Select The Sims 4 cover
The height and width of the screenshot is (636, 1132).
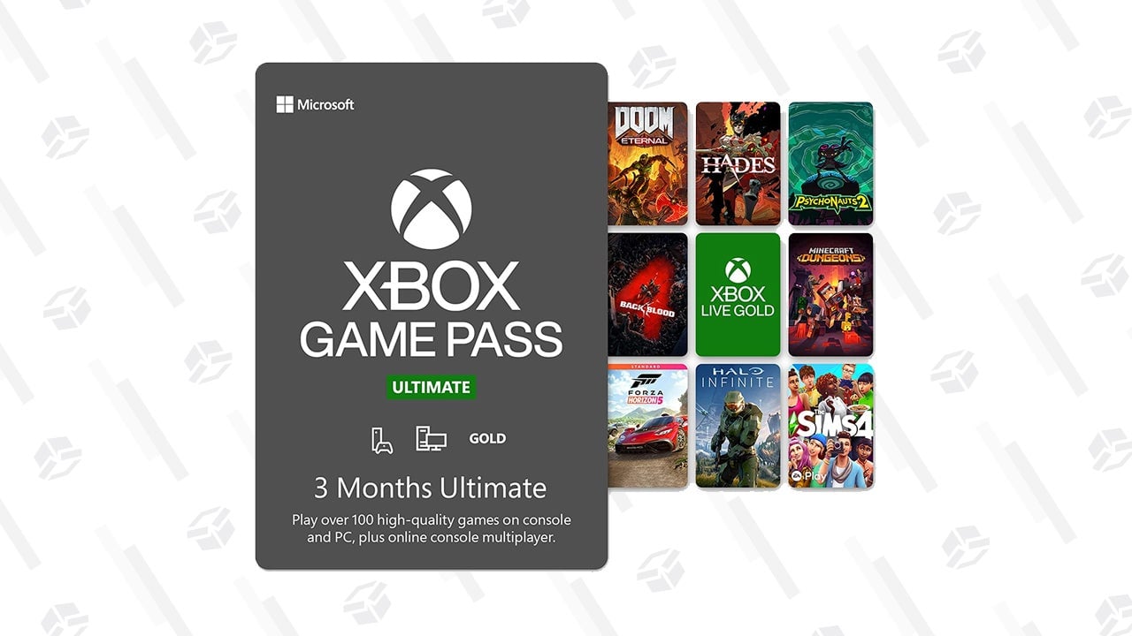coord(830,426)
